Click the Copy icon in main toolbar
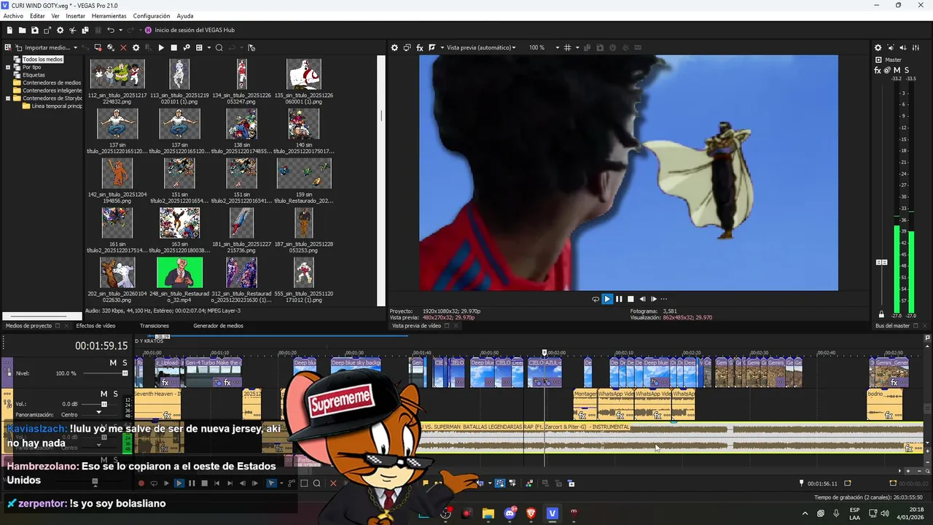The image size is (933, 525). point(85,30)
